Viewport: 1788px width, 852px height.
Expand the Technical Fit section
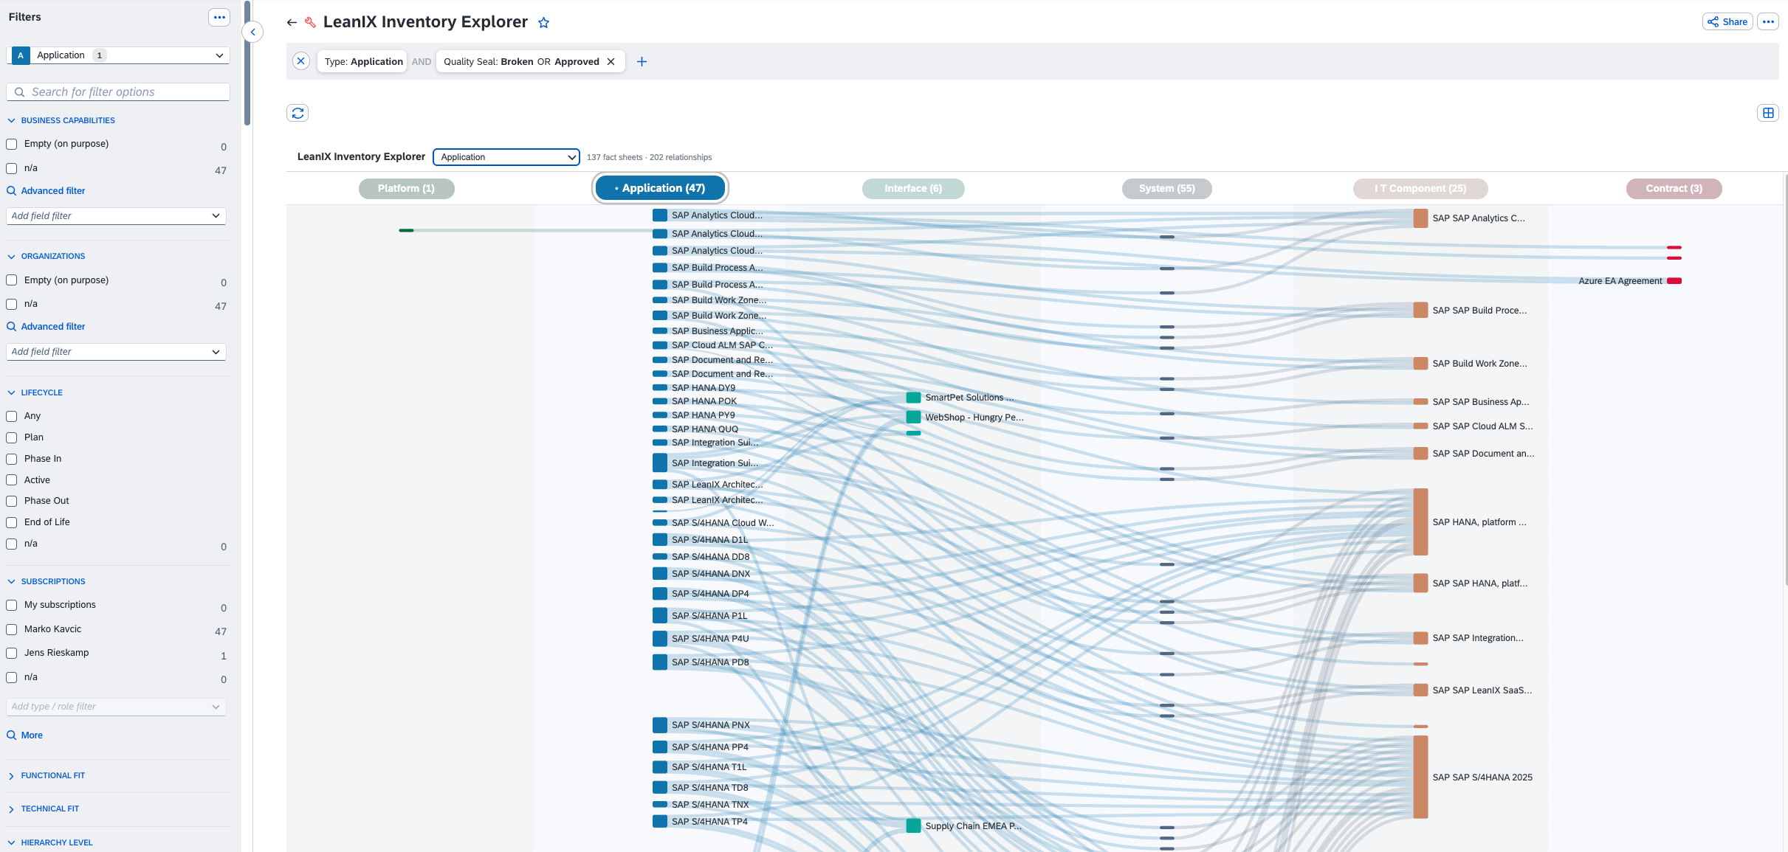coord(11,809)
